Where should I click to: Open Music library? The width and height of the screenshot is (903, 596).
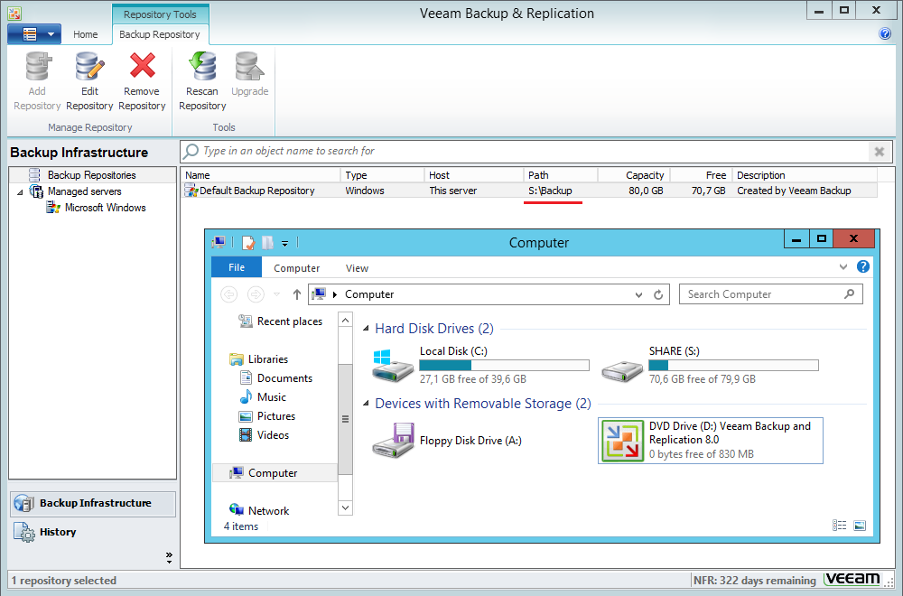263,397
